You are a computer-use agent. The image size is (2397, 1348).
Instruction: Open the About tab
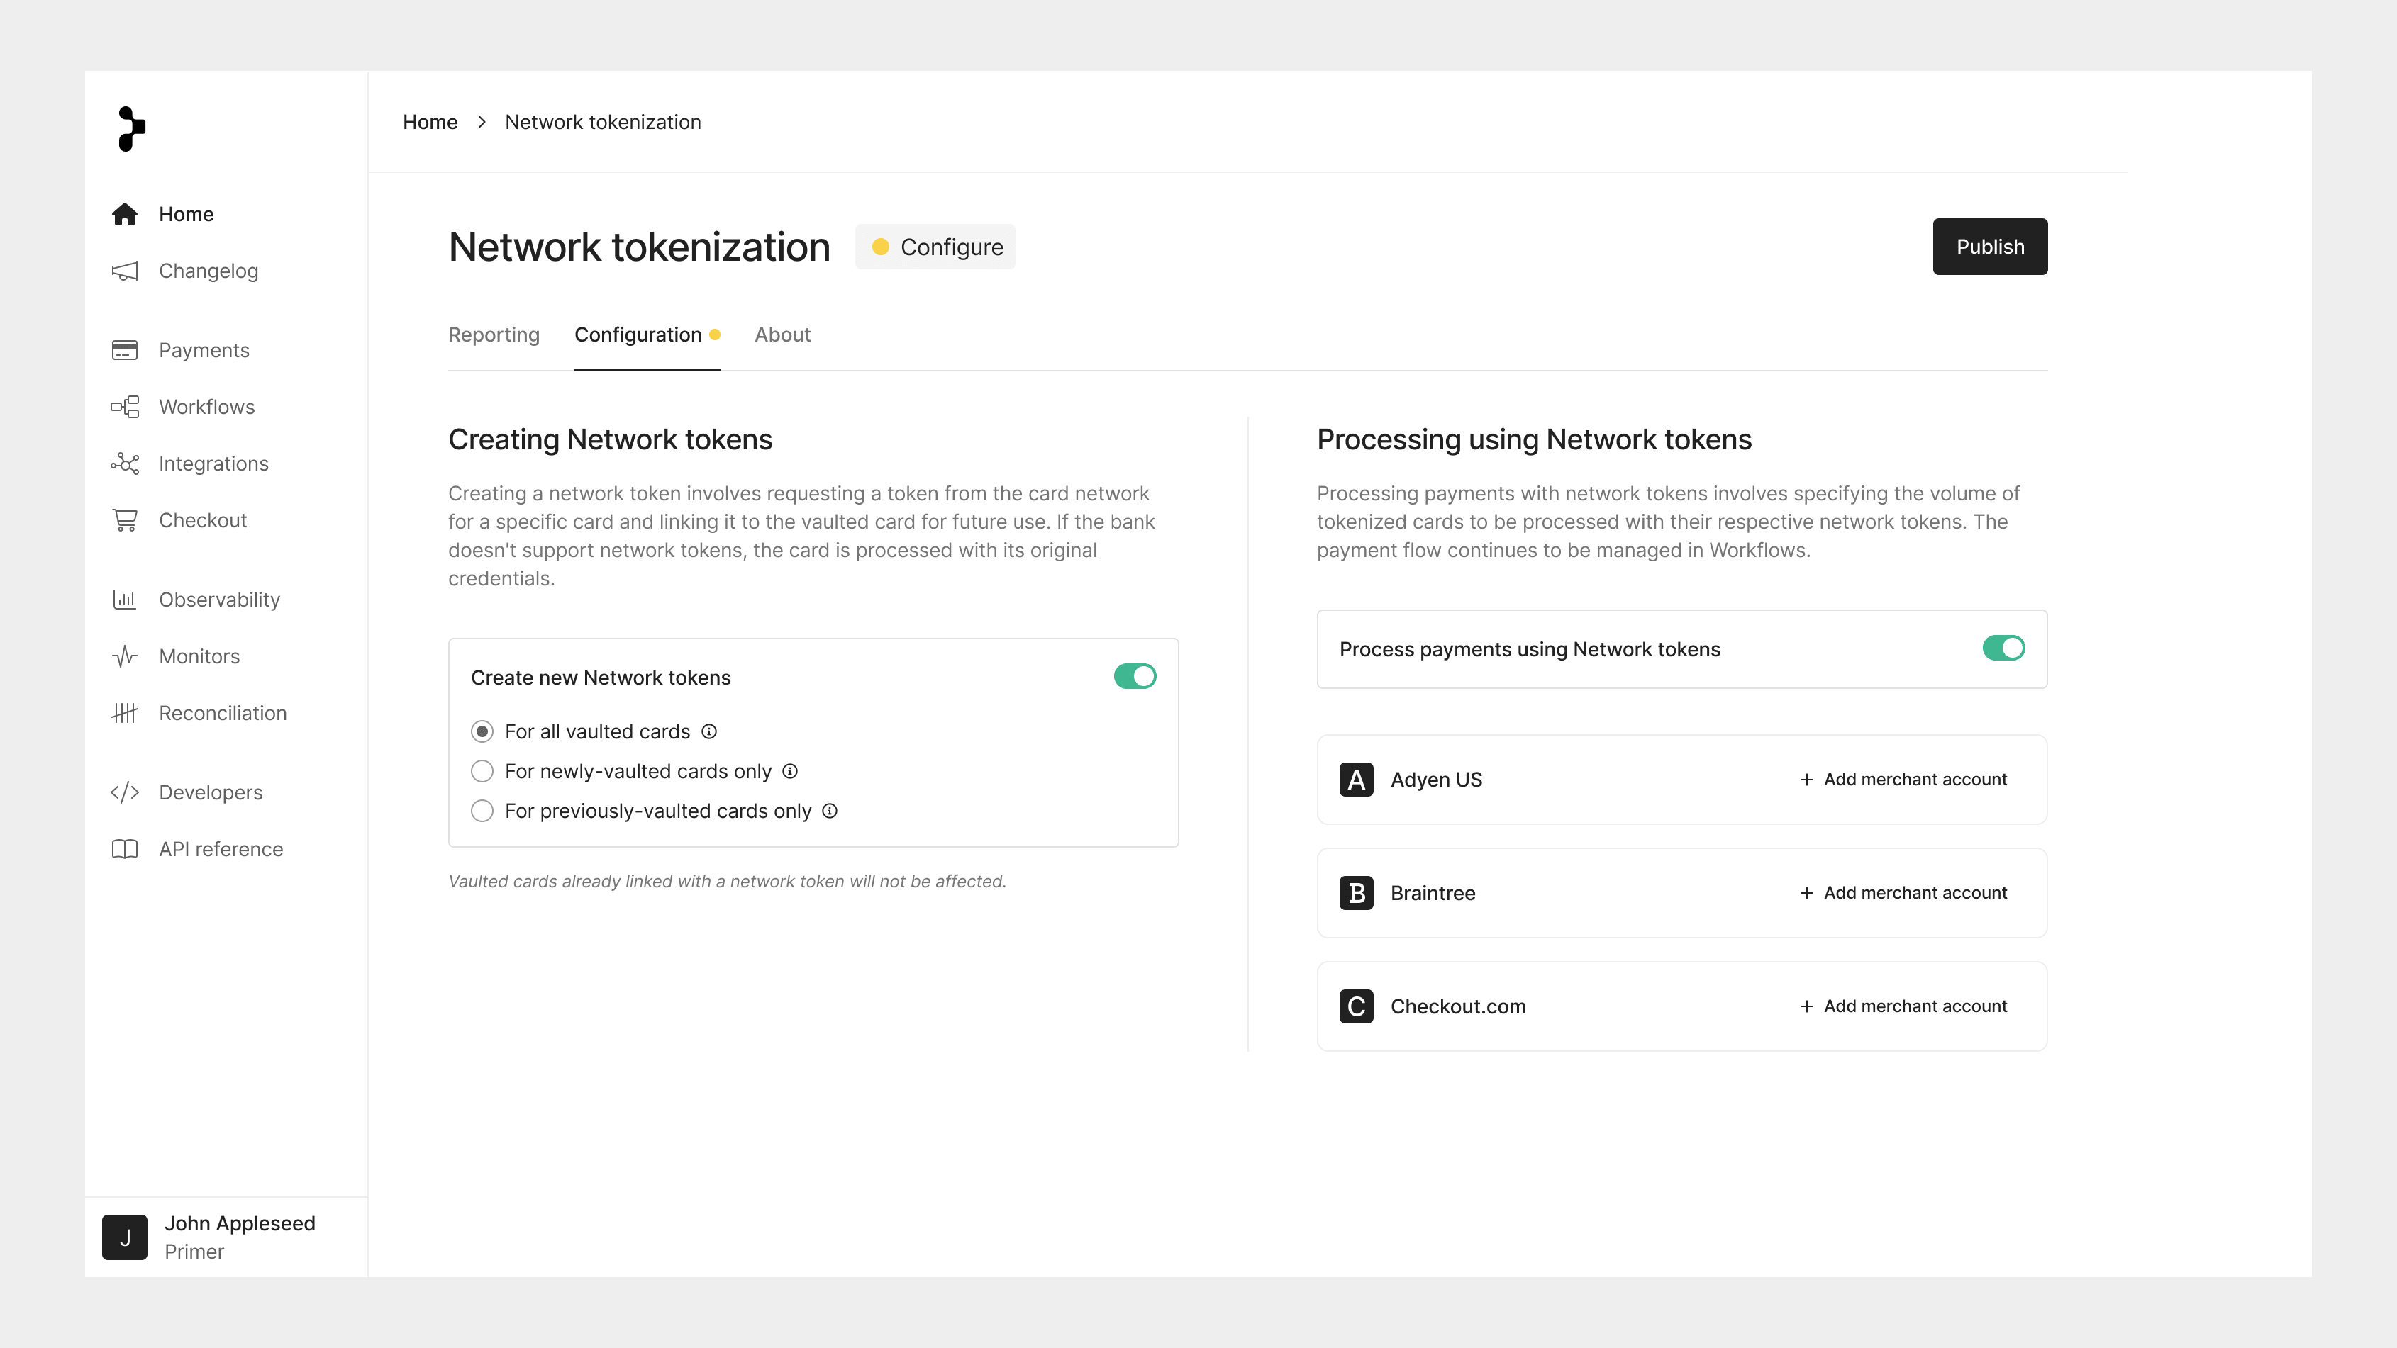[x=782, y=335]
